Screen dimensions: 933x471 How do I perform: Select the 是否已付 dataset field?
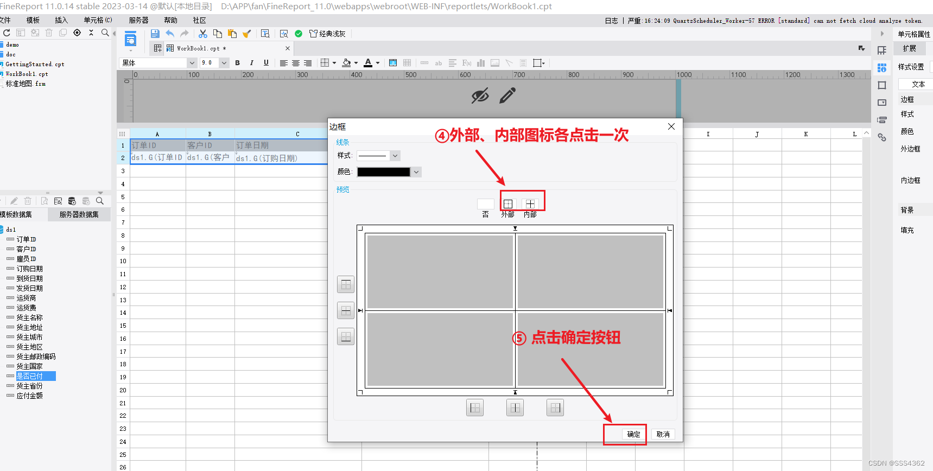36,376
